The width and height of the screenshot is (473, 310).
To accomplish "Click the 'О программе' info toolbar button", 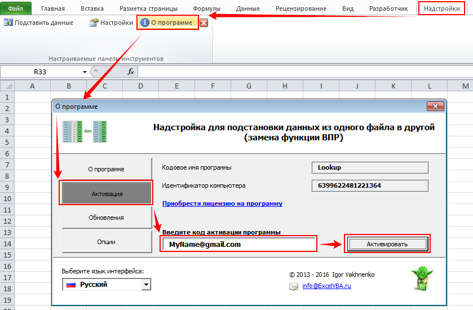I will click(167, 23).
